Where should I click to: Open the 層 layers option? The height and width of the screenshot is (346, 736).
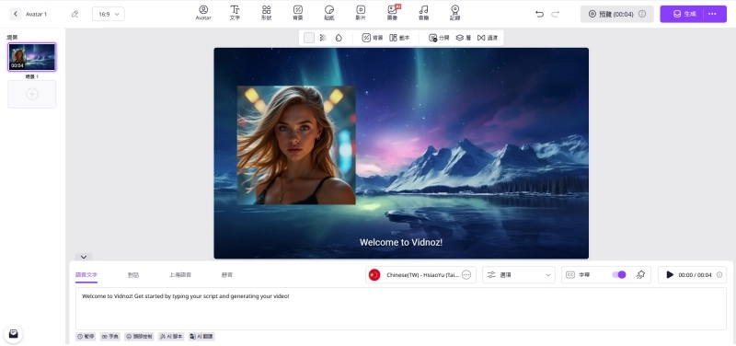click(x=464, y=38)
